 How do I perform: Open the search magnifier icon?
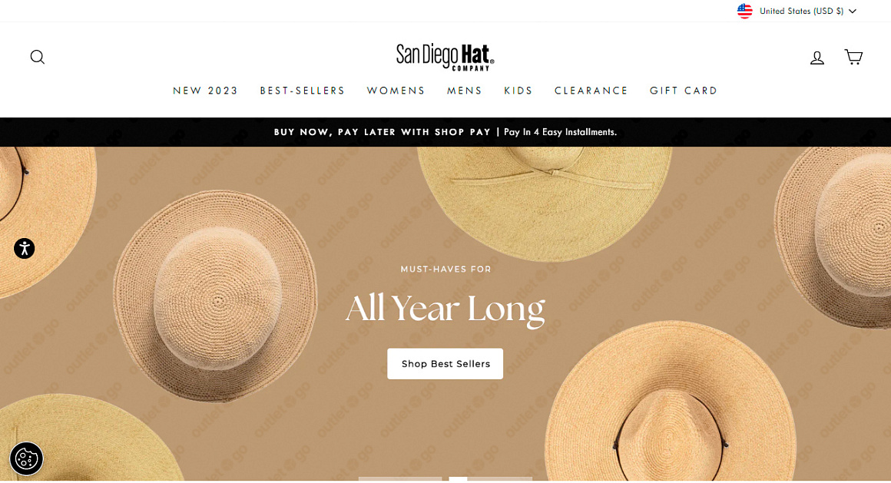click(38, 57)
